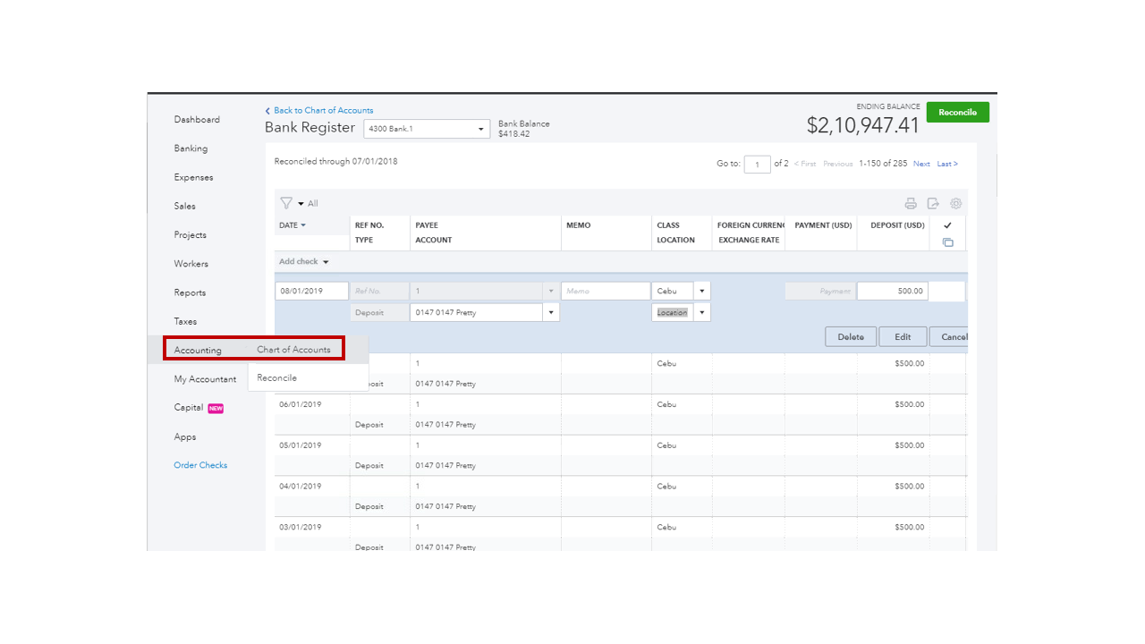Select Reconcile in Accounting submenu
This screenshot has width=1145, height=644.
click(x=276, y=377)
